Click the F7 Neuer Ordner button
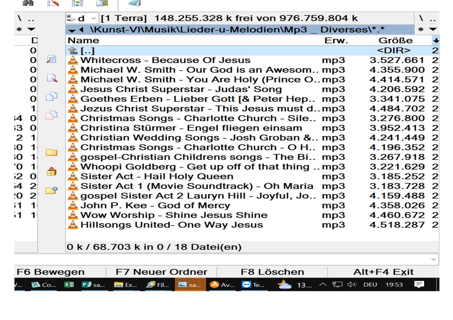The image size is (453, 320). click(x=162, y=272)
